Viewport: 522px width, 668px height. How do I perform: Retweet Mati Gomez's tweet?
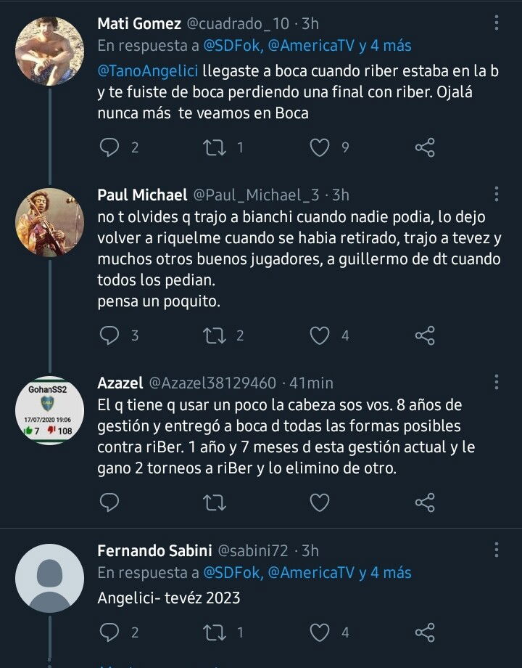214,147
